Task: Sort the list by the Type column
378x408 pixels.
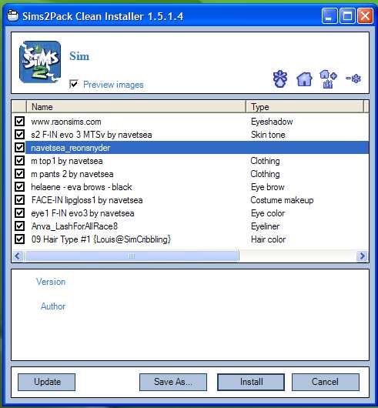Action: click(x=305, y=107)
